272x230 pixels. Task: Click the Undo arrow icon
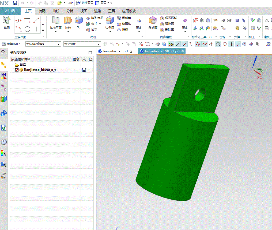point(22,3)
